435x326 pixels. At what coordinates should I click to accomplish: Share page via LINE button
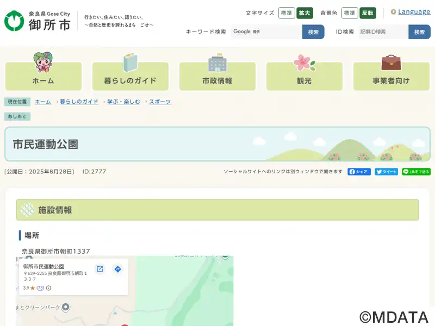(x=416, y=172)
